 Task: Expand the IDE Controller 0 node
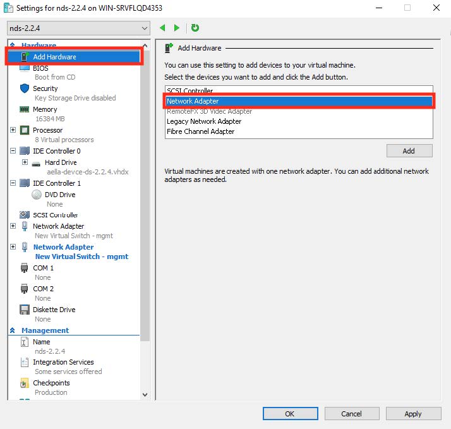click(13, 151)
